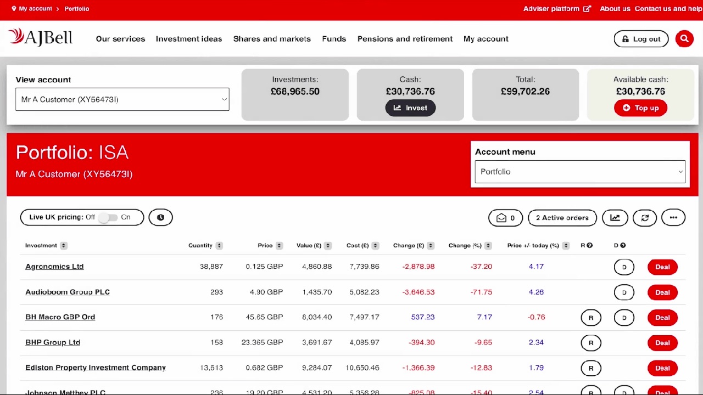Click Deal for Agronomics Ltd
This screenshot has height=395, width=703.
[662, 267]
